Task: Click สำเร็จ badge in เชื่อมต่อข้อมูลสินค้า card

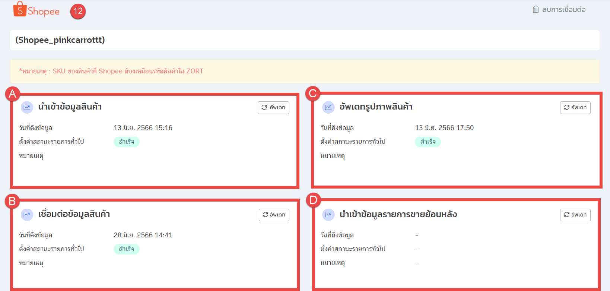Action: 127,249
